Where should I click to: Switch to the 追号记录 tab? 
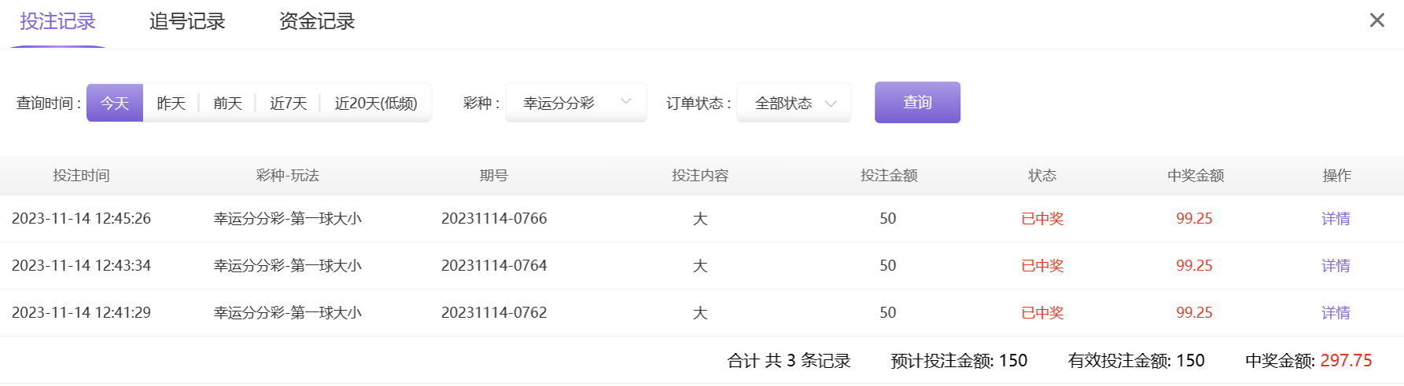click(187, 21)
